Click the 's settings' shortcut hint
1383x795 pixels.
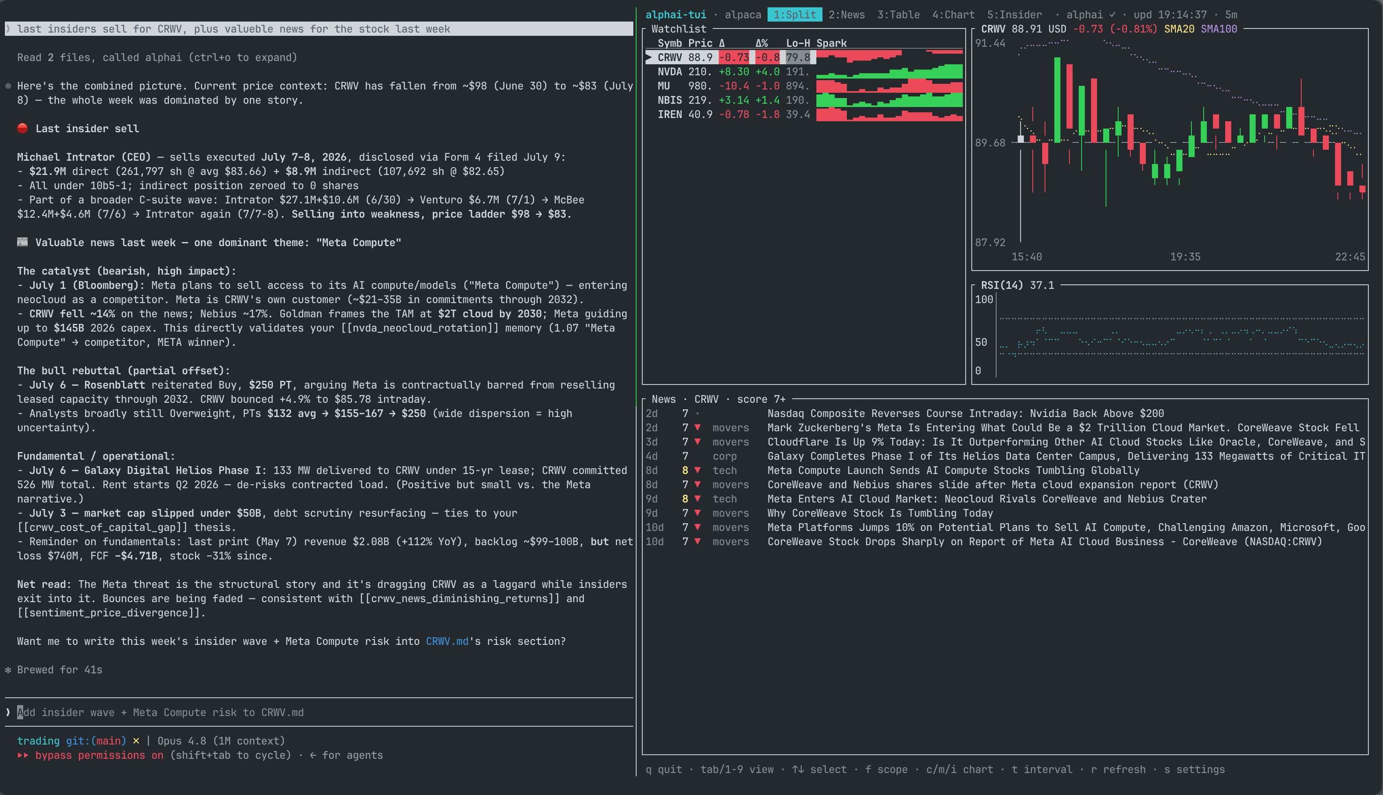point(1194,769)
